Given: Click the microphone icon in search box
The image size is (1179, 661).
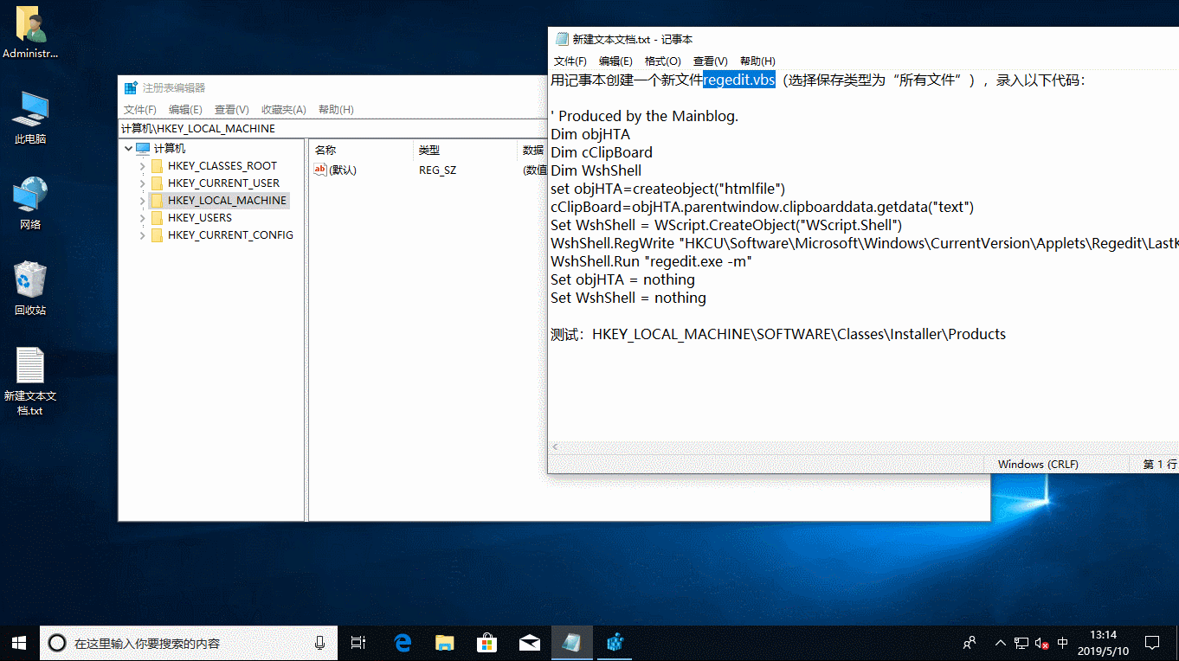Looking at the screenshot, I should (319, 643).
